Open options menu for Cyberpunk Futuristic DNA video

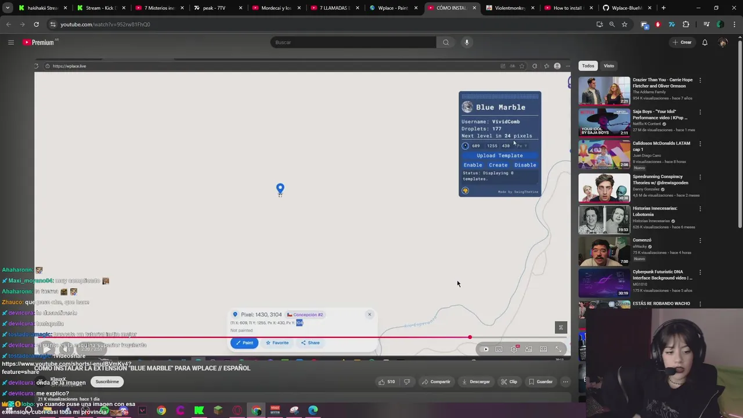pyautogui.click(x=700, y=272)
